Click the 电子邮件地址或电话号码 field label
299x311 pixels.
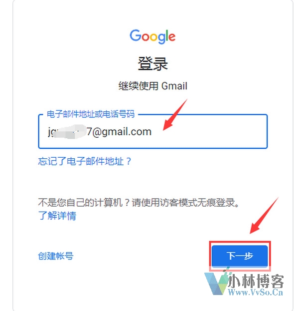[x=91, y=114]
